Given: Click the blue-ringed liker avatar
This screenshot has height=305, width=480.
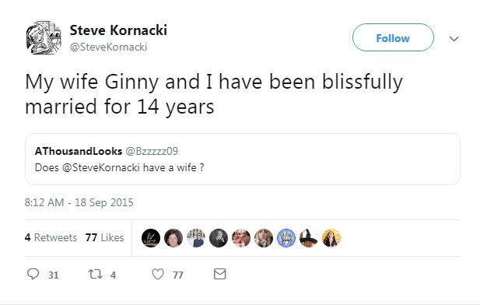Looking at the screenshot, I should click(286, 238).
